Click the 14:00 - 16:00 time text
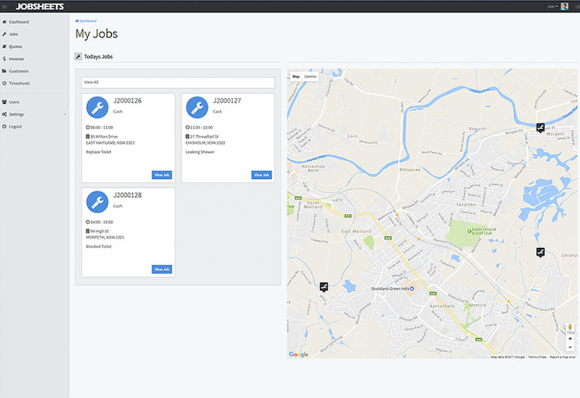 pyautogui.click(x=101, y=222)
